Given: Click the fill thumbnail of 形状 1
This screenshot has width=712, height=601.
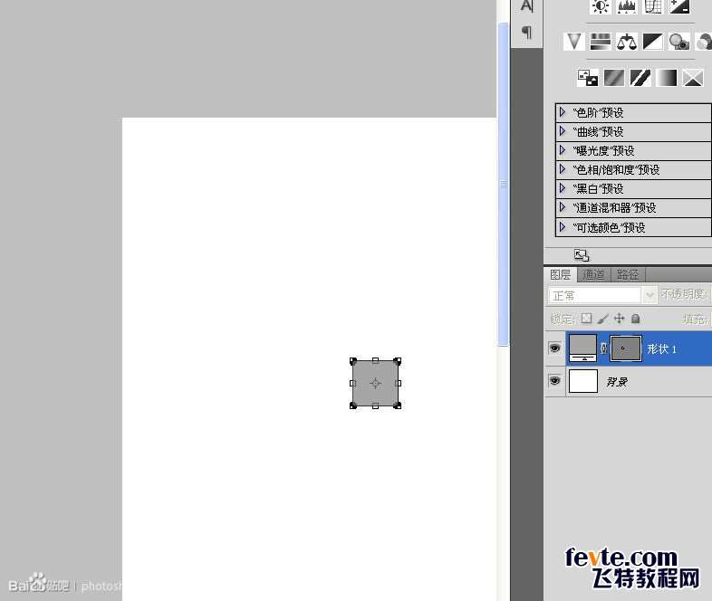Looking at the screenshot, I should click(x=583, y=348).
